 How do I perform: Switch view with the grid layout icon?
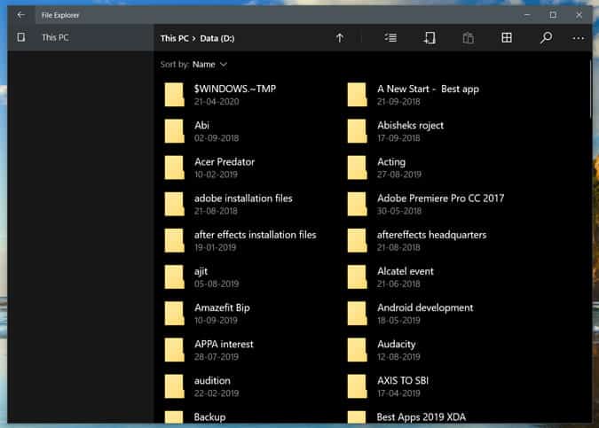tap(507, 37)
